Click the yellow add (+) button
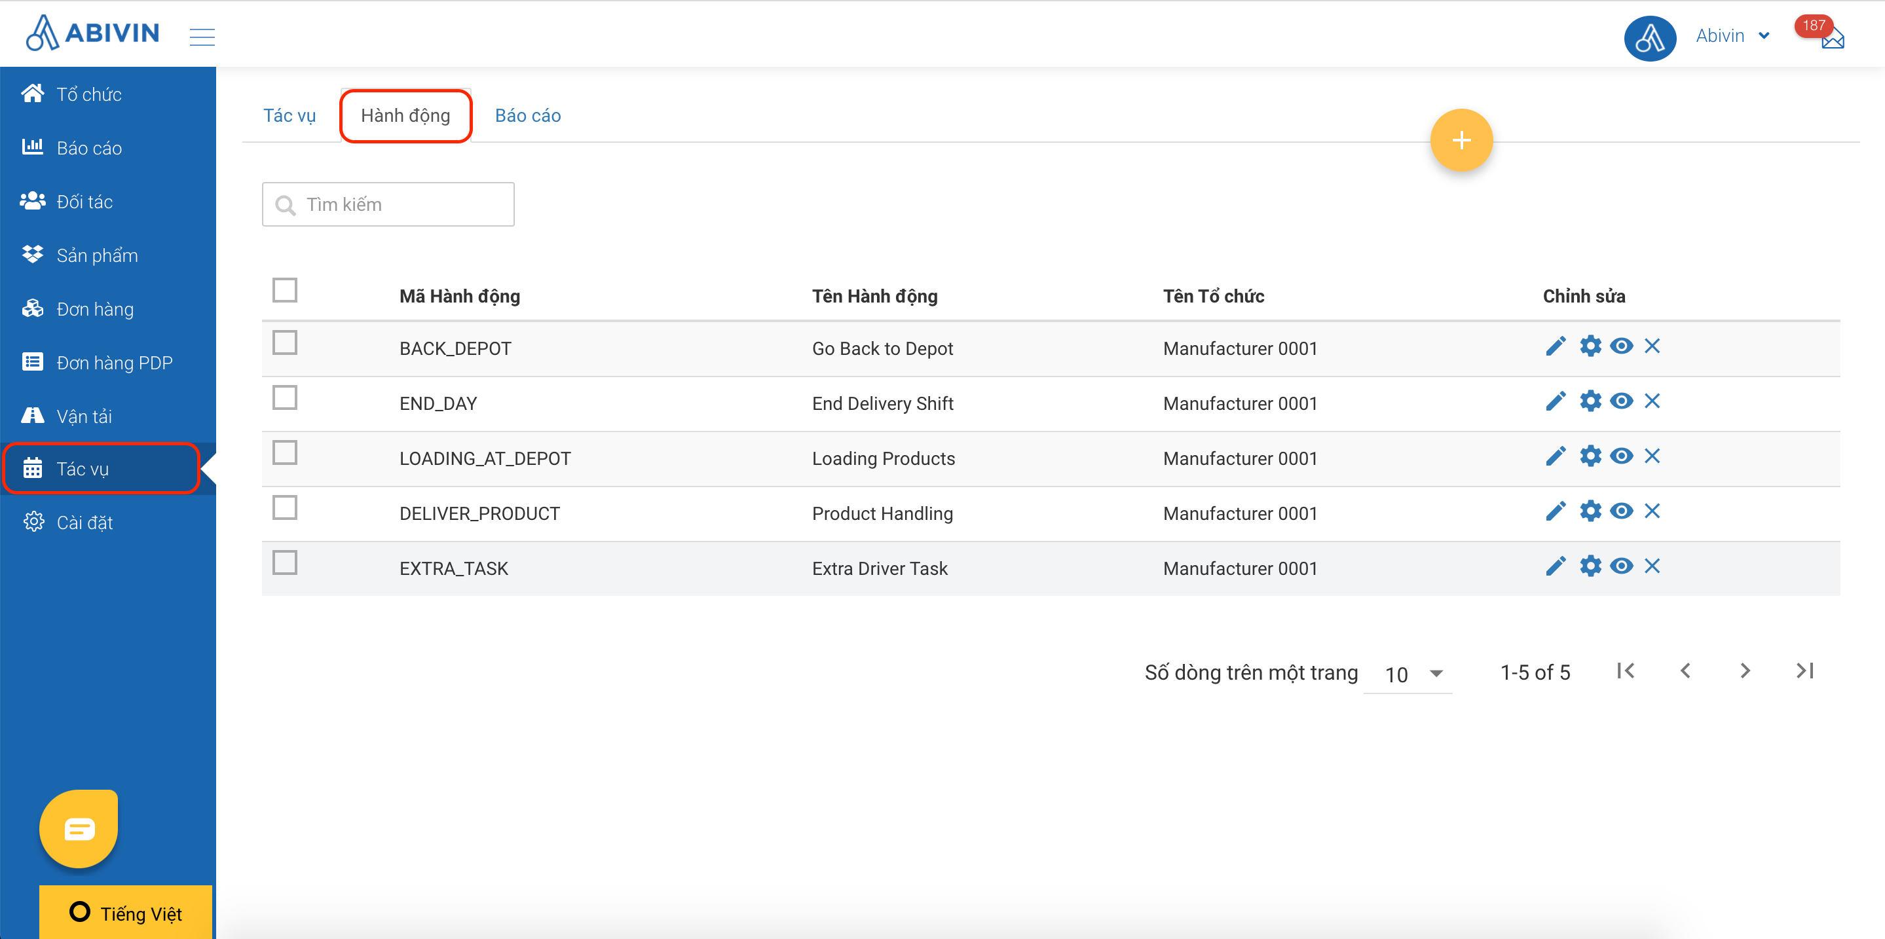1885x939 pixels. [1461, 139]
